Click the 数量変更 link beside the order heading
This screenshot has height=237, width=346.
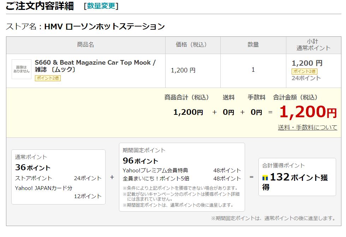tap(101, 6)
